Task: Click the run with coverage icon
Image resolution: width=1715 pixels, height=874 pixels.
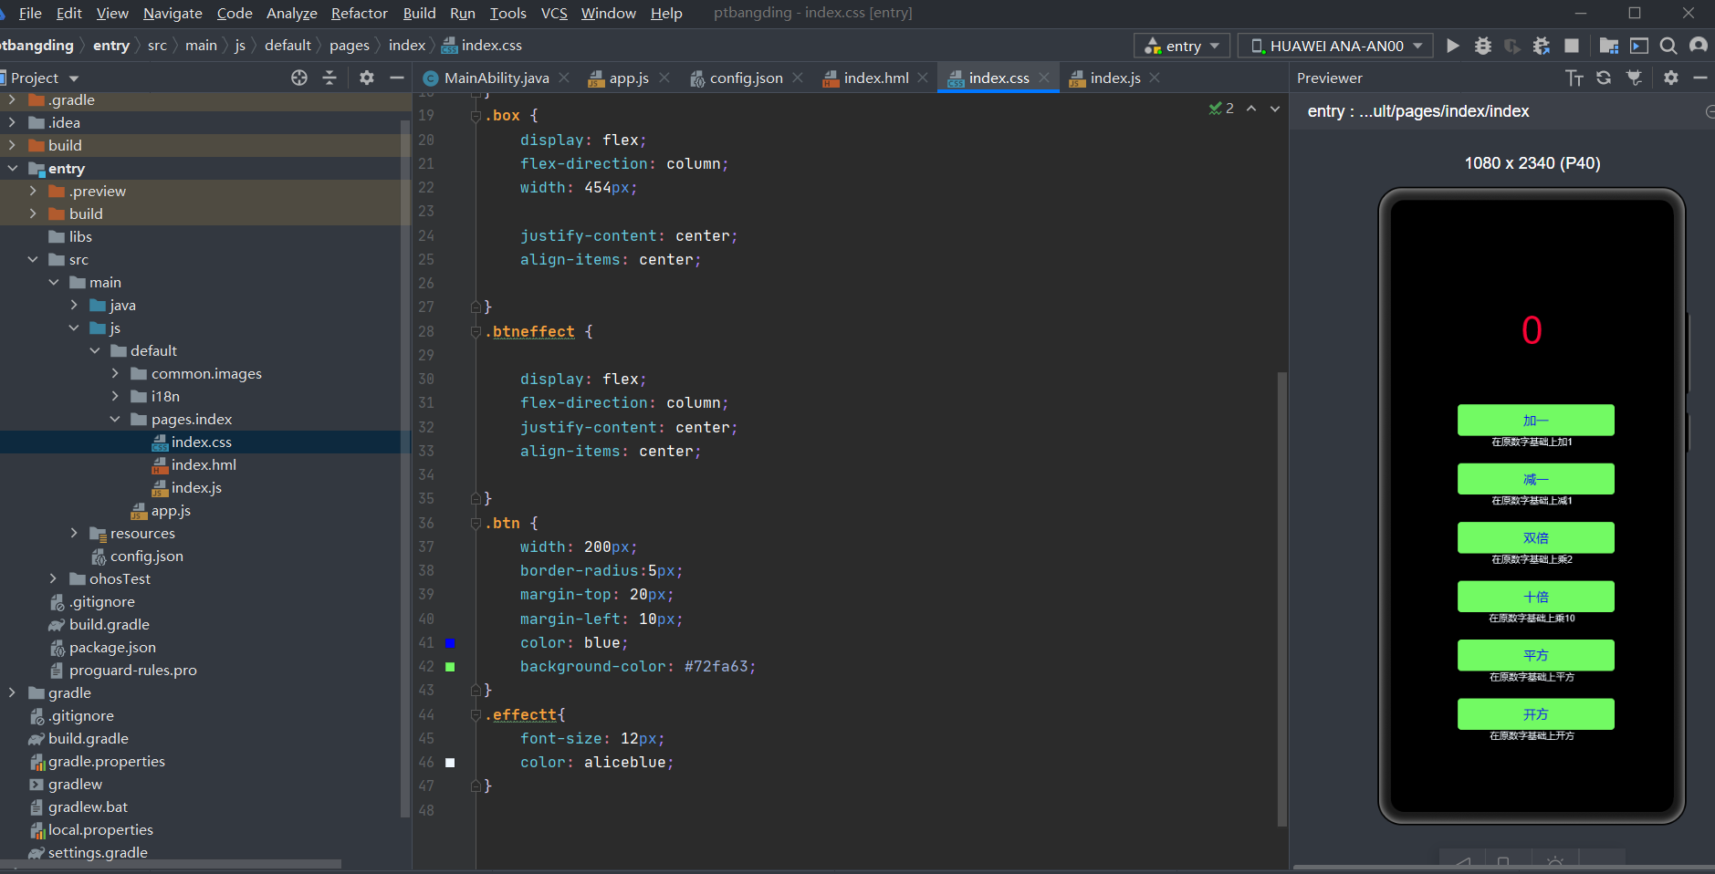Action: (x=1512, y=46)
